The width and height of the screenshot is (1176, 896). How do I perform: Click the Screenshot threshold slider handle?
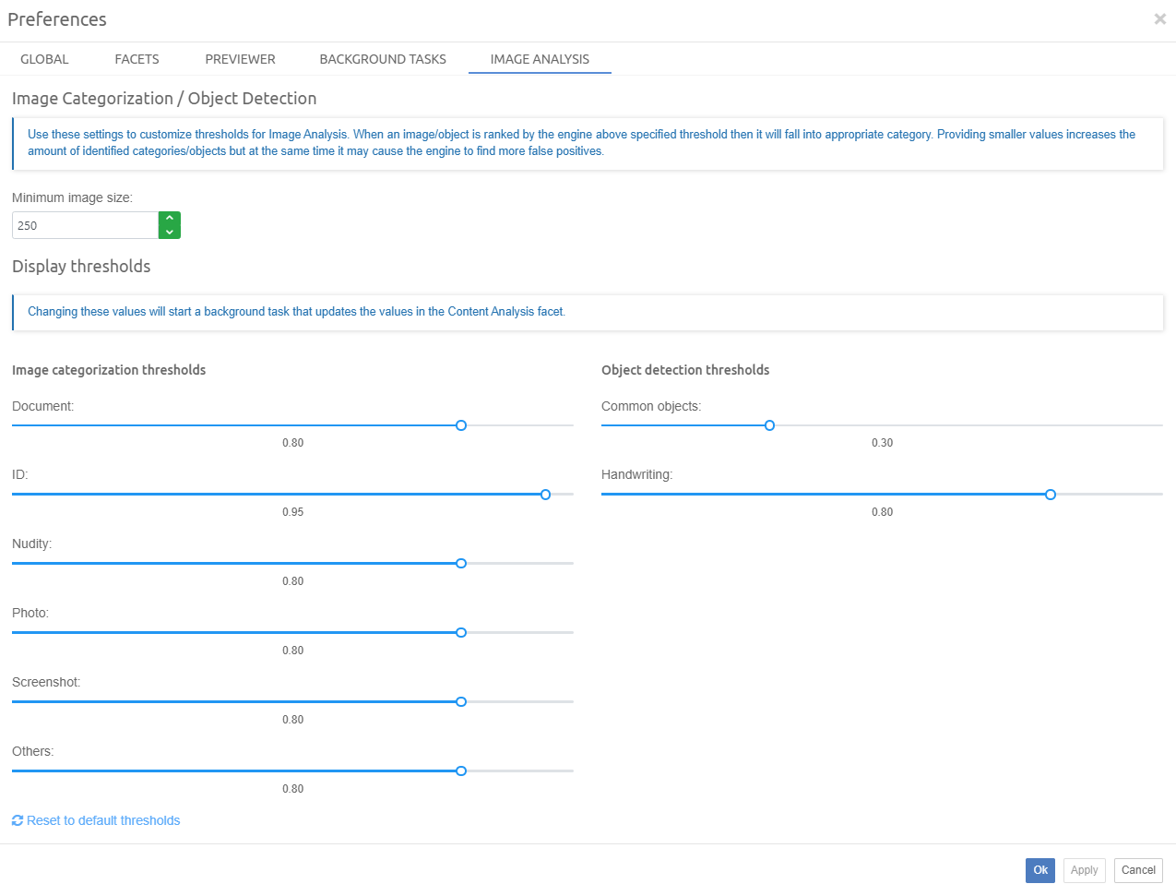tap(461, 702)
